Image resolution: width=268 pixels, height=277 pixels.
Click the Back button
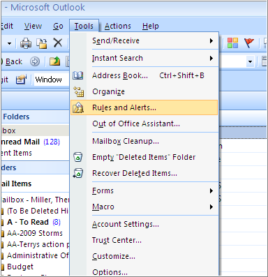coord(12,61)
